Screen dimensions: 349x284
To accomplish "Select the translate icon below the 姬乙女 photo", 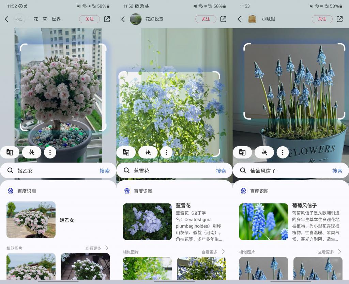I will coord(10,152).
